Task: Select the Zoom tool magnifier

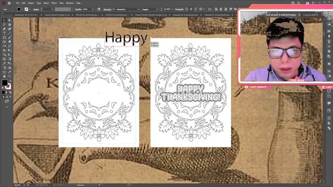Action: click(x=9, y=76)
